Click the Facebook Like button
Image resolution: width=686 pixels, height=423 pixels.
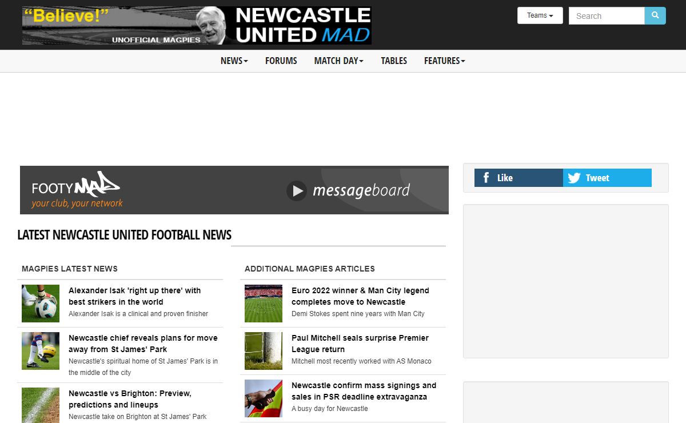point(519,178)
